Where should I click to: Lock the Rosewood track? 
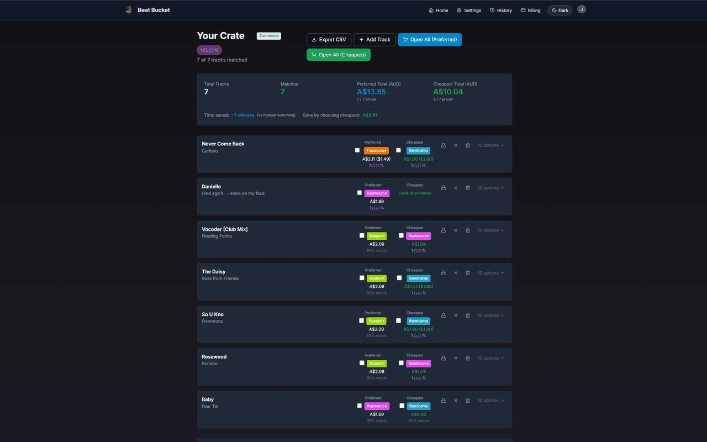[444, 358]
